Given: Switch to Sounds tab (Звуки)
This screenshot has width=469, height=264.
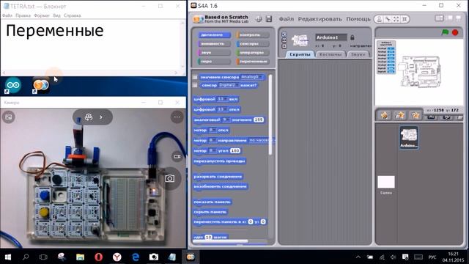Looking at the screenshot, I should 358,54.
